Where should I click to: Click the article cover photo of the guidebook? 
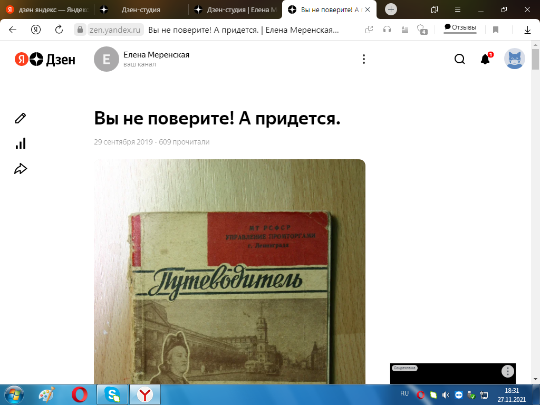pyautogui.click(x=229, y=272)
